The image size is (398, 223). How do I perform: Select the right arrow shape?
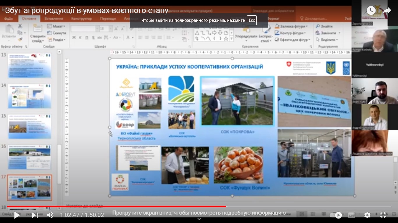coord(214,33)
